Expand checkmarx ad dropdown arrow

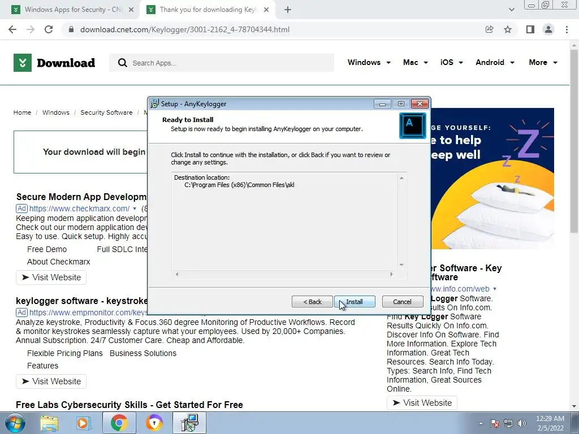(135, 209)
